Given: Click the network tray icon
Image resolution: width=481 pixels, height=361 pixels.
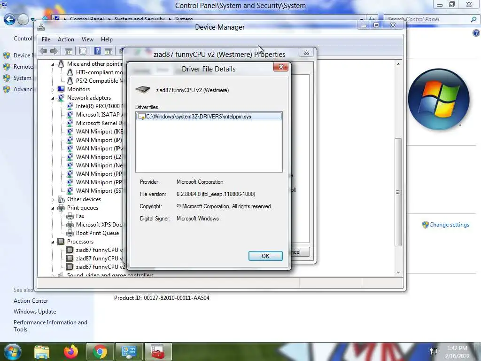Looking at the screenshot, I should click(x=434, y=352).
